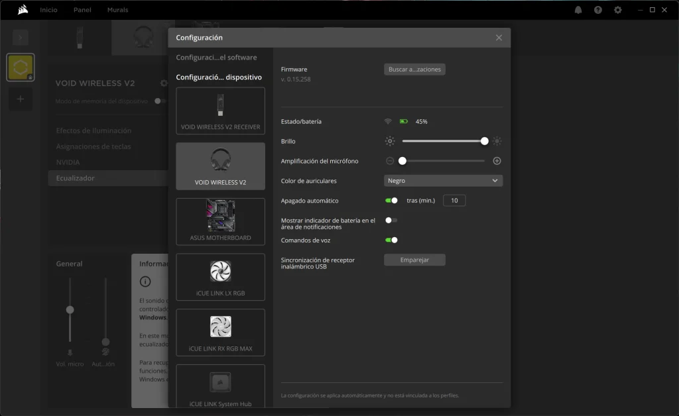Adjust the Aut...ión vertical slider
Image resolution: width=679 pixels, height=416 pixels.
click(105, 342)
